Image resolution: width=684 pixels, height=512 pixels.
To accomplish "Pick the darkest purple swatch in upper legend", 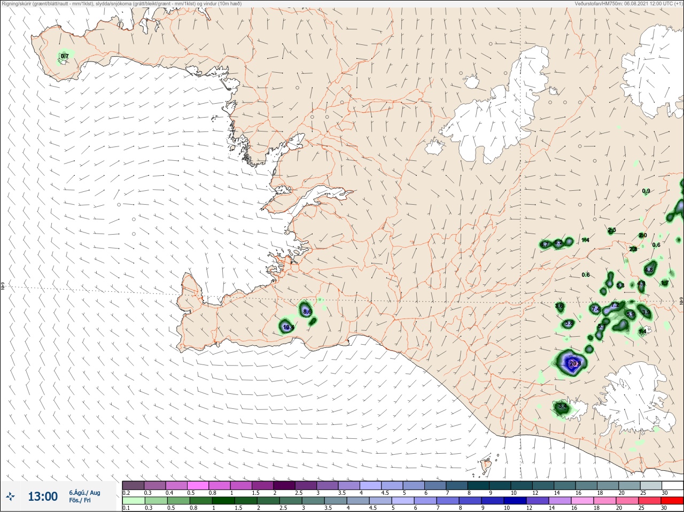I will coord(285,485).
